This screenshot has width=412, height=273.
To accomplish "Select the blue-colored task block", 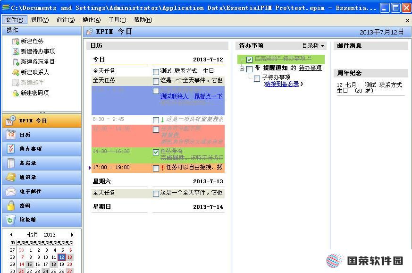I will pyautogui.click(x=158, y=101).
